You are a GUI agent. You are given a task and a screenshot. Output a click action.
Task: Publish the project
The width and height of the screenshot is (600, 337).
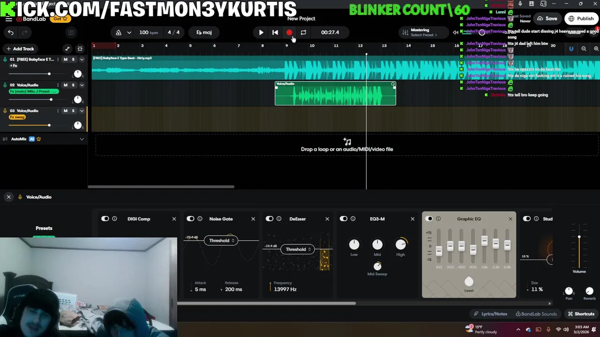(x=581, y=19)
